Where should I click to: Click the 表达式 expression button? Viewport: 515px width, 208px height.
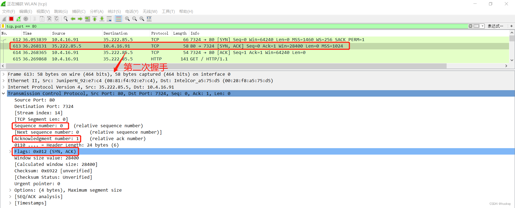click(495, 26)
